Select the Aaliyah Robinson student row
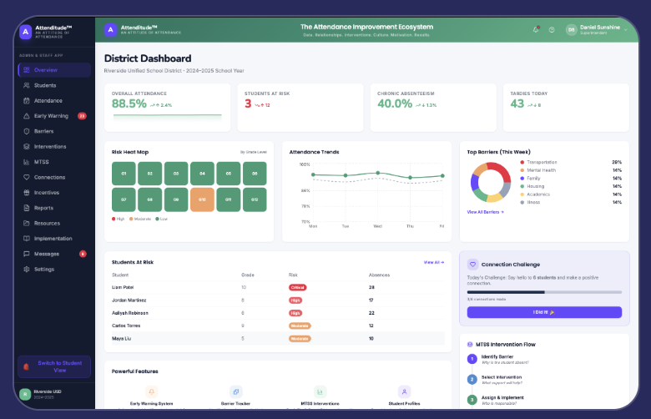Viewport: 651px width, 419px height. click(278, 313)
